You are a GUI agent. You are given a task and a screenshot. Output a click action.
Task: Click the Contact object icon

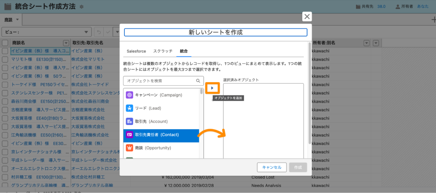pos(129,135)
